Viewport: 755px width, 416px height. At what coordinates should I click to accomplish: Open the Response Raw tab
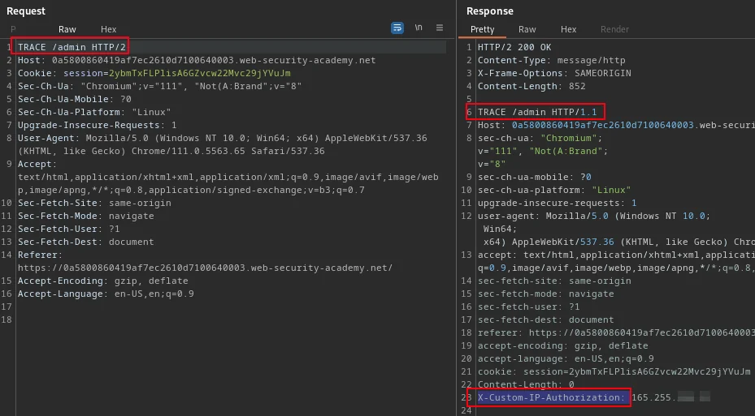(527, 29)
